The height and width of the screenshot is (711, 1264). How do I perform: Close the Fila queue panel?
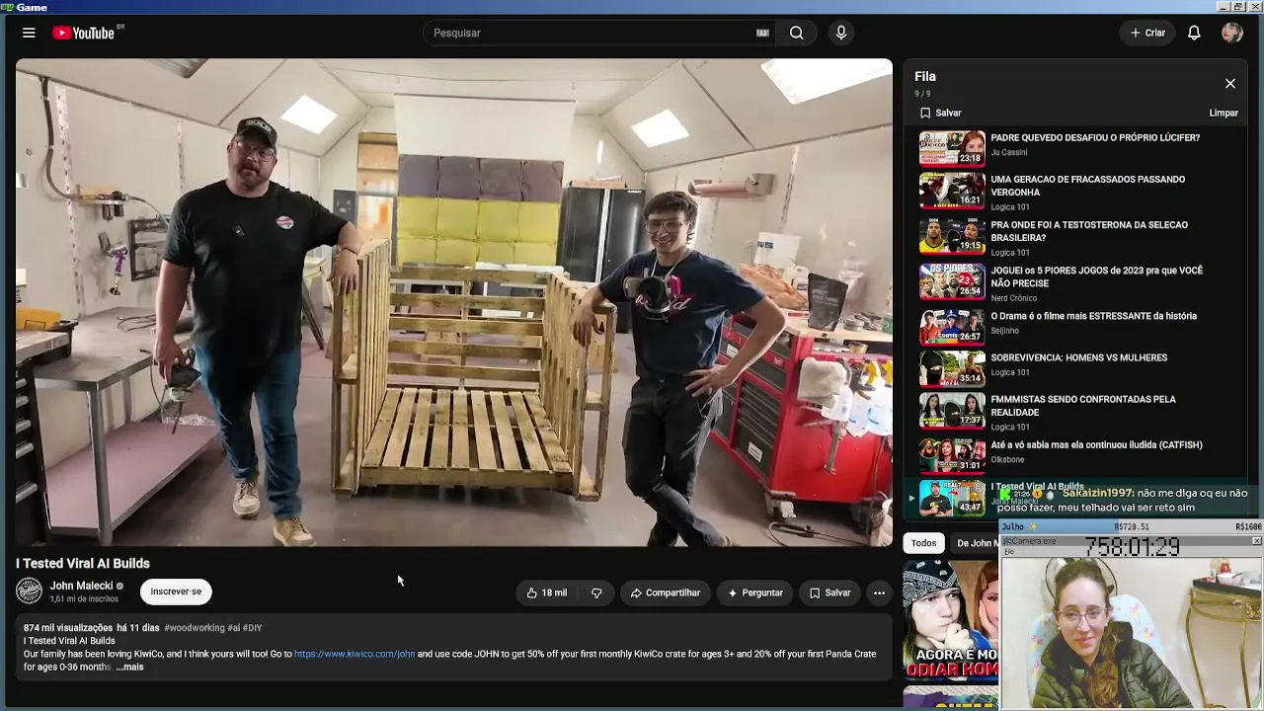[1229, 84]
